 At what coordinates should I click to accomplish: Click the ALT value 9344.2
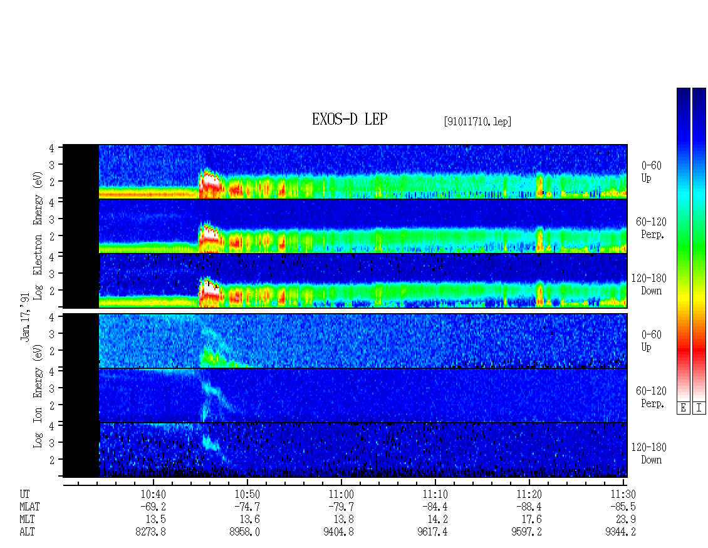[x=620, y=532]
